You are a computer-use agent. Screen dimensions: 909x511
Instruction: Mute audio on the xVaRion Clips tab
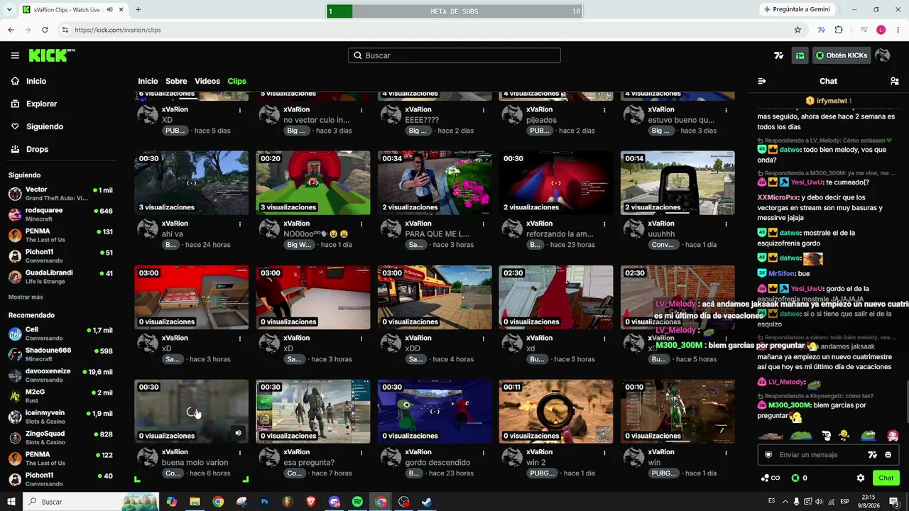click(109, 10)
